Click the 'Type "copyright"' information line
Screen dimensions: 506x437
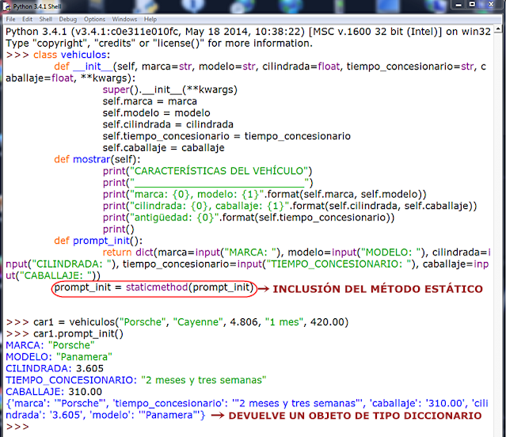tap(159, 43)
